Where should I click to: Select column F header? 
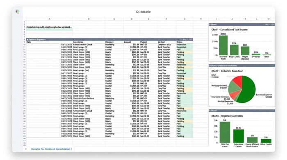pyautogui.click(x=166, y=19)
